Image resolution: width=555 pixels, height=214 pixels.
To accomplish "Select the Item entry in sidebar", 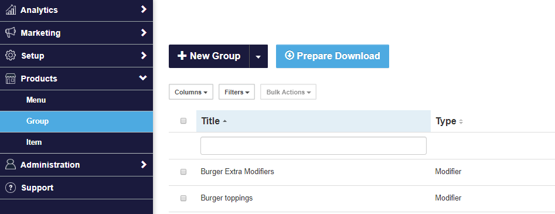I will point(34,142).
